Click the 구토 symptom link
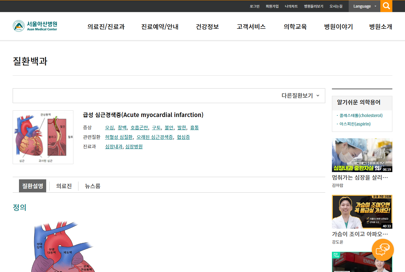Viewport: 405px width, 272px height. tap(156, 128)
